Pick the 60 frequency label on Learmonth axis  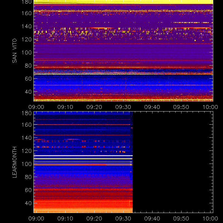[x=28, y=190]
